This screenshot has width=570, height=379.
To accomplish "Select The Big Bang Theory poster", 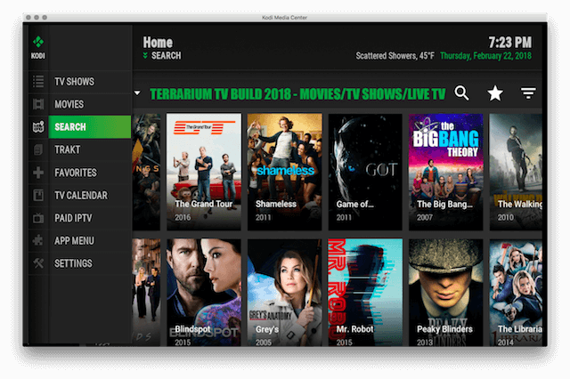I will (446, 172).
